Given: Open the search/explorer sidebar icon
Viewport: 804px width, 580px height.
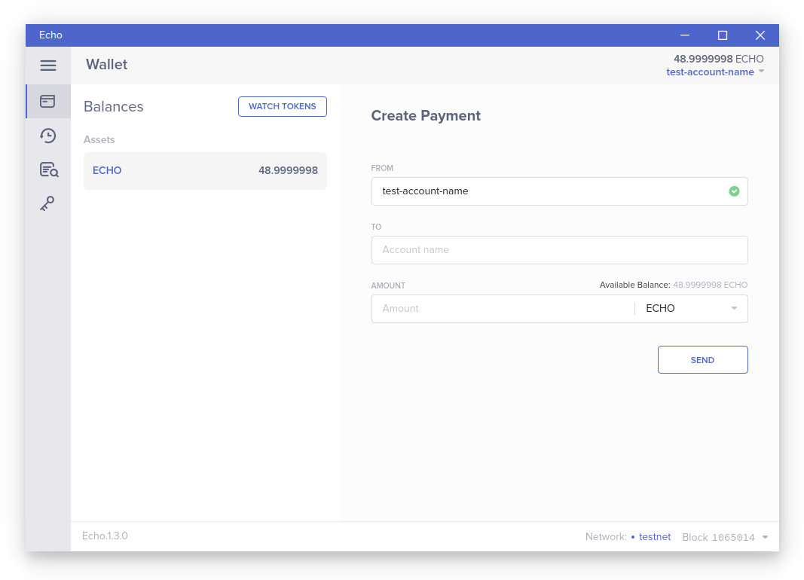Looking at the screenshot, I should 49,169.
